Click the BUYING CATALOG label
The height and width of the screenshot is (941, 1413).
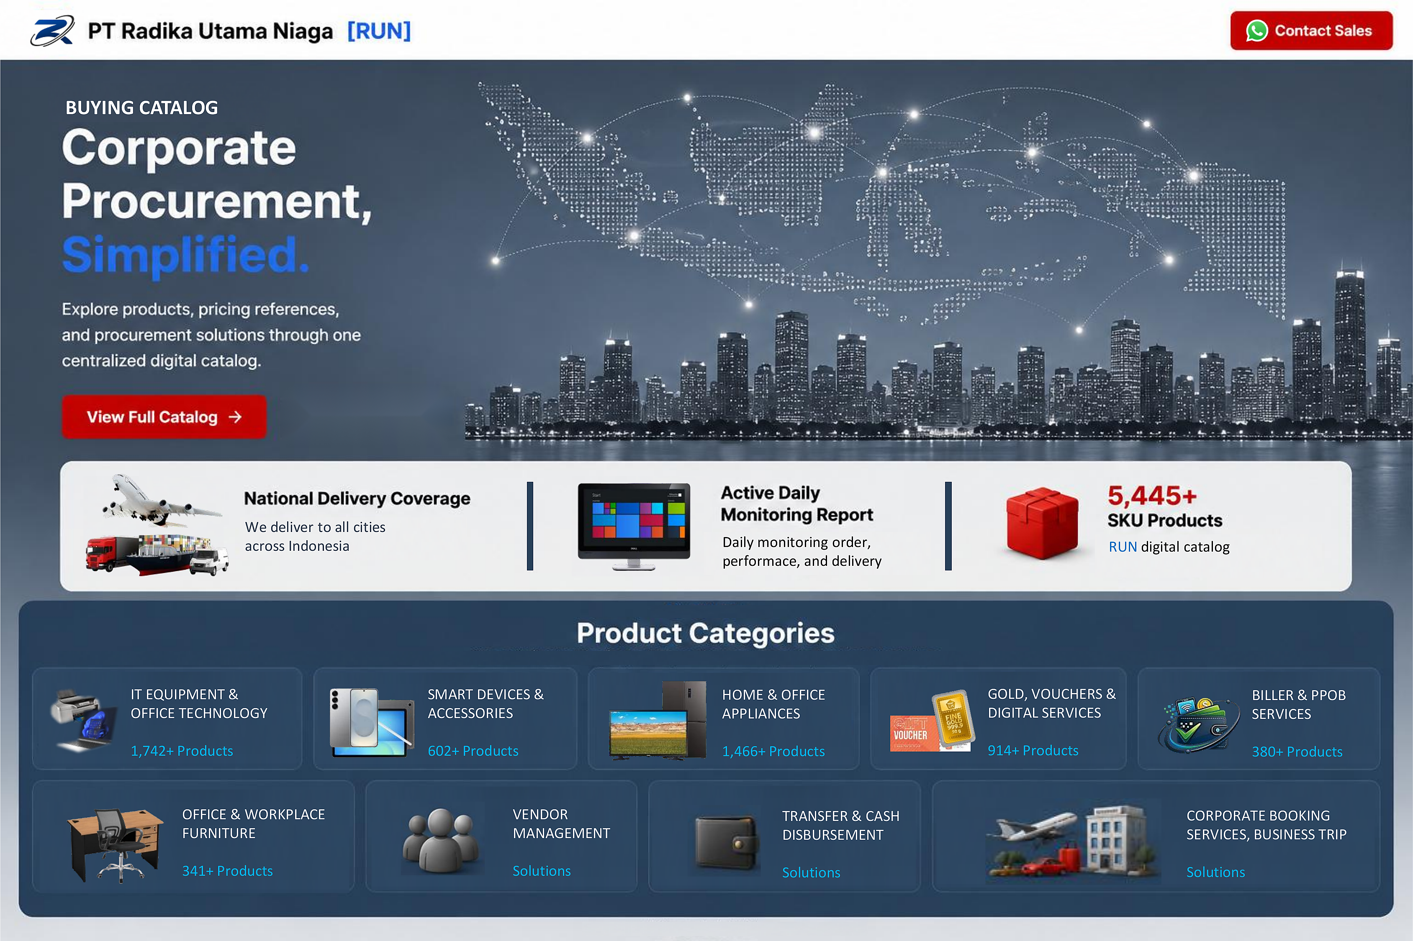pos(142,107)
